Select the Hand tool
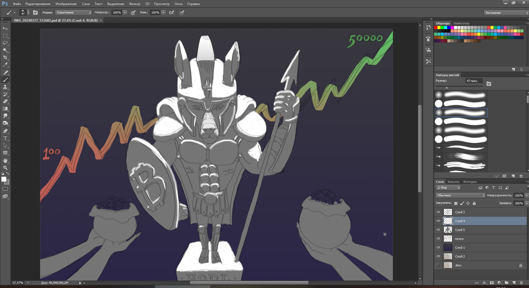This screenshot has height=288, width=529. point(5,161)
